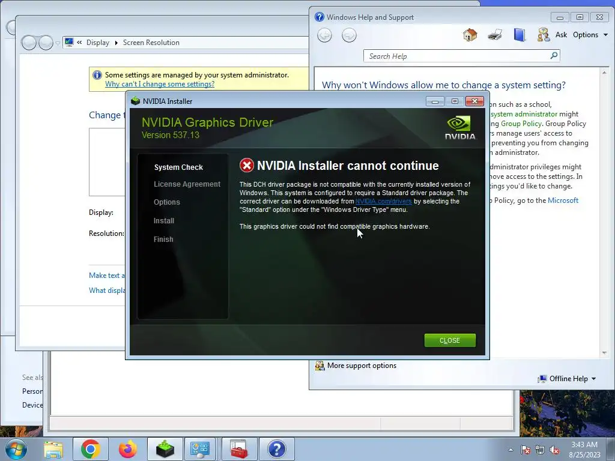Click info icon in Screen Resolution notice bar
This screenshot has width=615, height=461.
(x=97, y=75)
